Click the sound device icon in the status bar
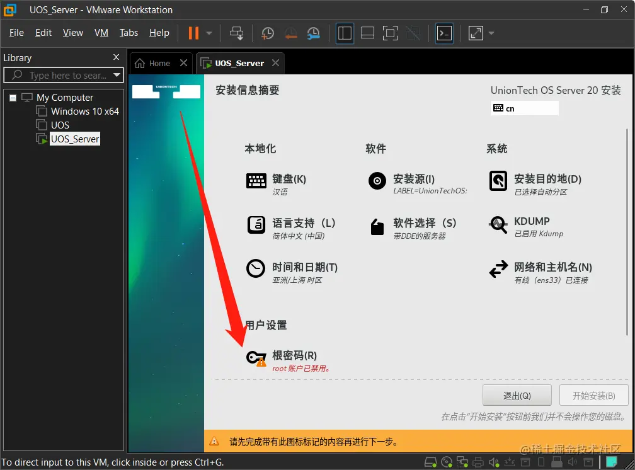This screenshot has width=635, height=470. (494, 462)
